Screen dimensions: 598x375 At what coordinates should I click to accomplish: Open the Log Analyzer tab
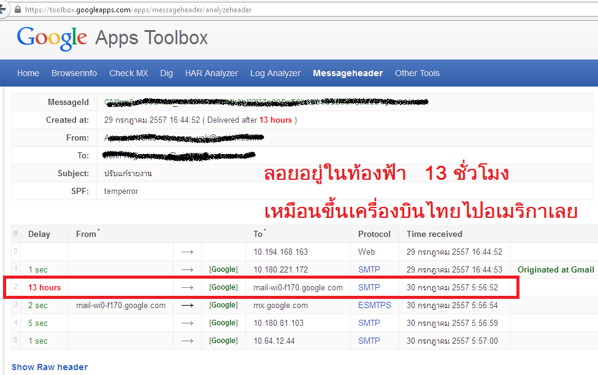coord(275,73)
